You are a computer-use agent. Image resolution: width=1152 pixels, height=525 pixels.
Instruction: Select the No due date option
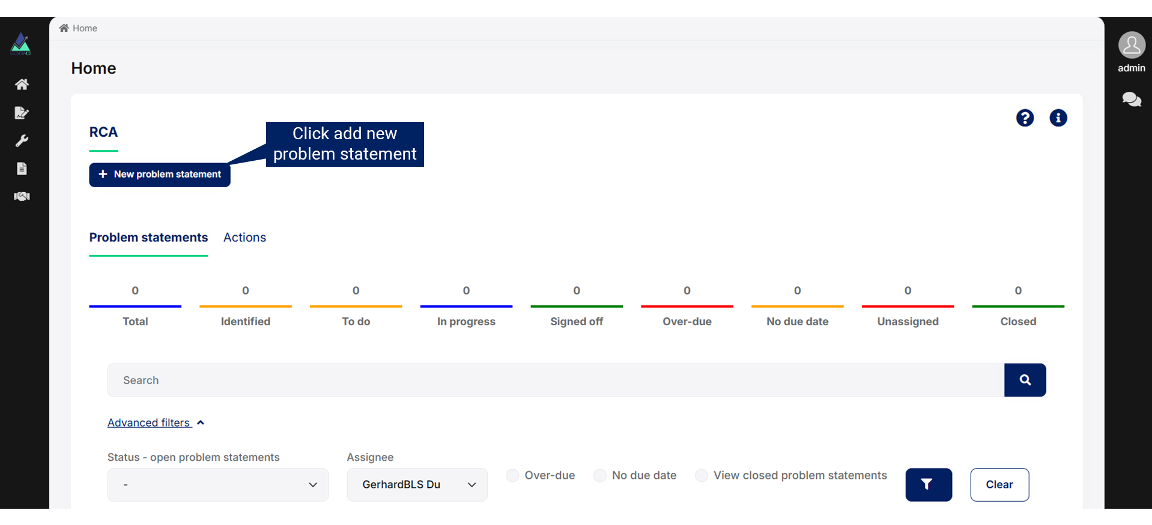click(599, 476)
